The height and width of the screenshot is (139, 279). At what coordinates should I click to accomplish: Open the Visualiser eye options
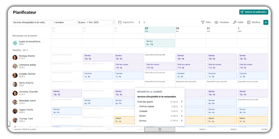[216, 22]
